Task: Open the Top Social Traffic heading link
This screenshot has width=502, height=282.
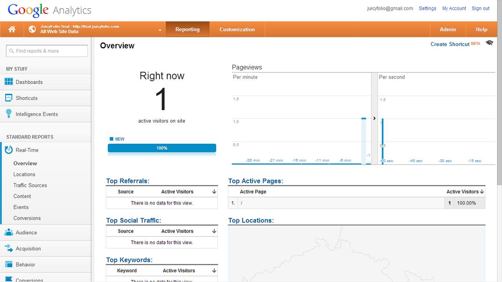Action: point(133,221)
